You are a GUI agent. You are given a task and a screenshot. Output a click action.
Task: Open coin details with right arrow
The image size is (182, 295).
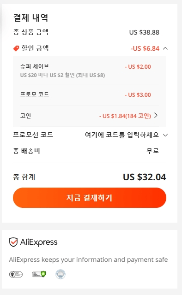pos(156,115)
